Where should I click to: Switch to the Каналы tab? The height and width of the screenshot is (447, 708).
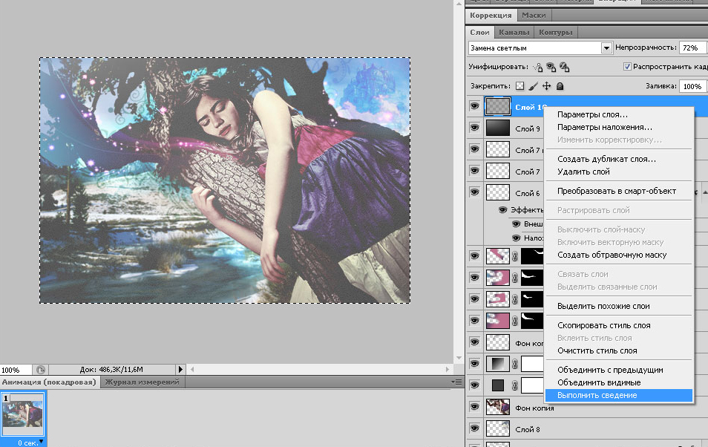pos(514,32)
